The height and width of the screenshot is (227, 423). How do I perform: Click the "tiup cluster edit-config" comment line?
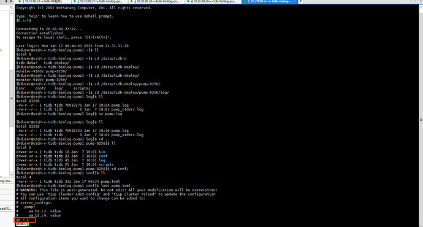tap(116, 194)
